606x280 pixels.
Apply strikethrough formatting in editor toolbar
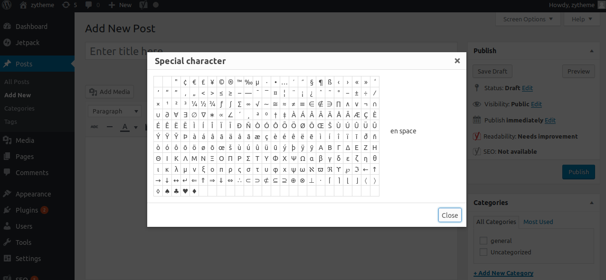[x=95, y=127]
